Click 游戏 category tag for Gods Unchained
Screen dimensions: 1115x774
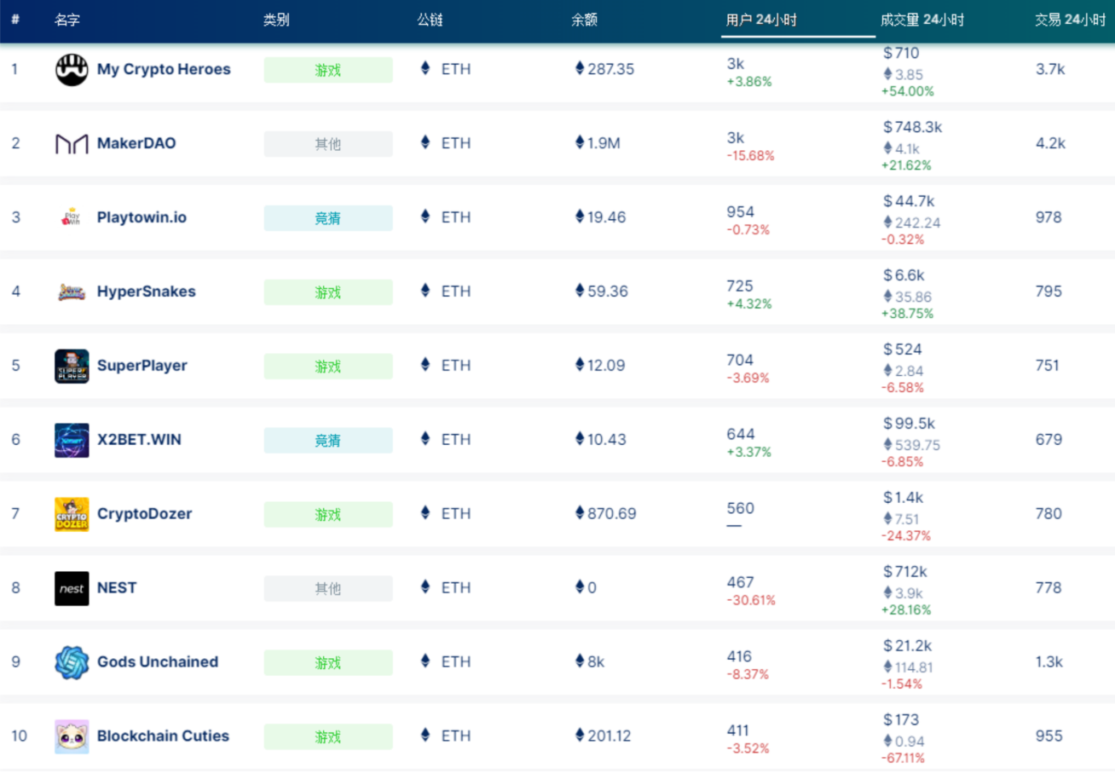[328, 663]
